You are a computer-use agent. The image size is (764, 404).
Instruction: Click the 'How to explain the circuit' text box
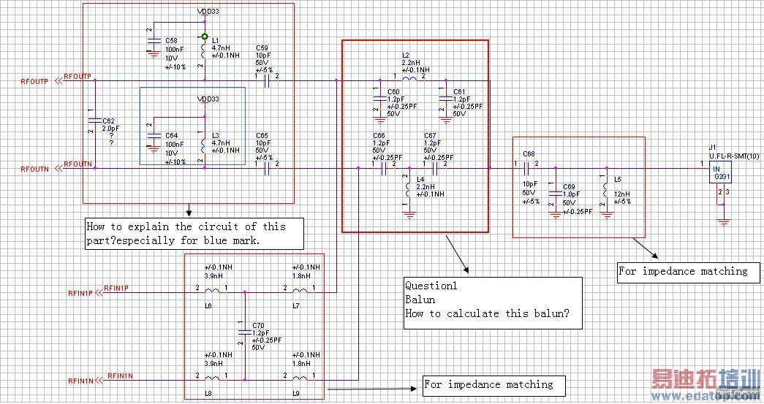[194, 234]
